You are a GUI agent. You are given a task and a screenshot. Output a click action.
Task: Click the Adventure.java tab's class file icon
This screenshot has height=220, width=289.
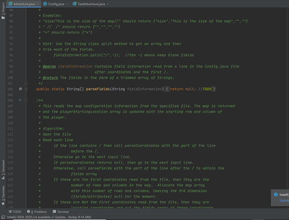point(10,4)
